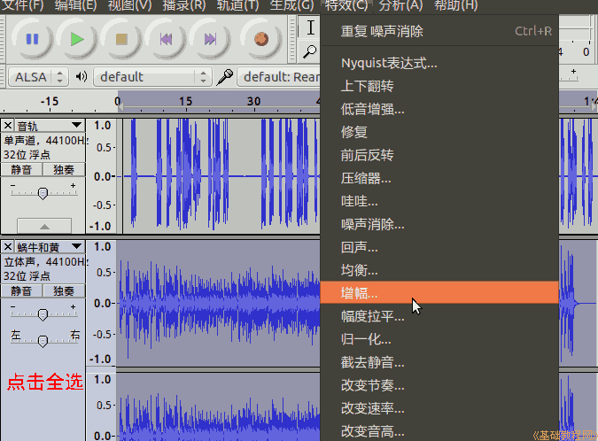
Task: Start playback with the green Play button
Action: tap(77, 39)
